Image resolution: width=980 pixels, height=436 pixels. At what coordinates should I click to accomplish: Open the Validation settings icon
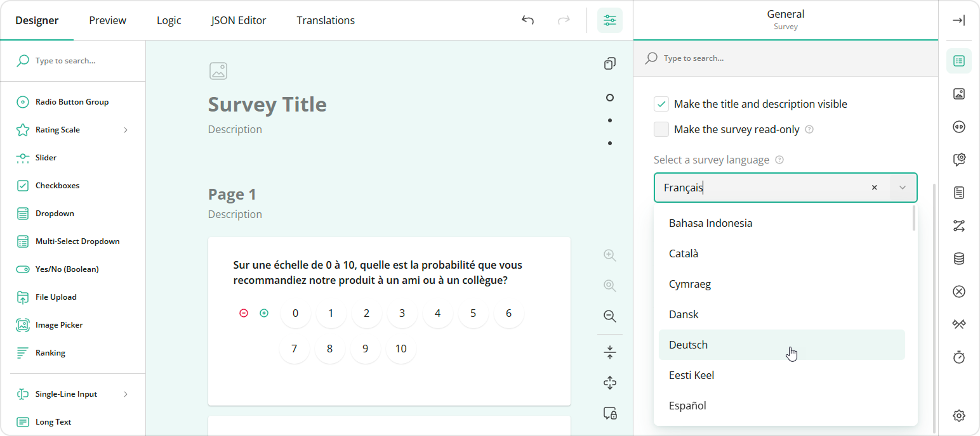pyautogui.click(x=959, y=291)
